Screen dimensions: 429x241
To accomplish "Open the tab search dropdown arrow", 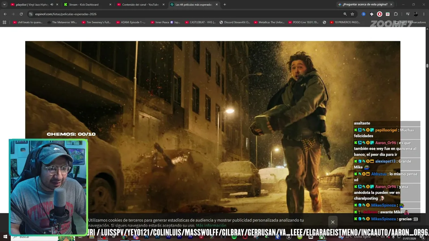I will (5, 5).
